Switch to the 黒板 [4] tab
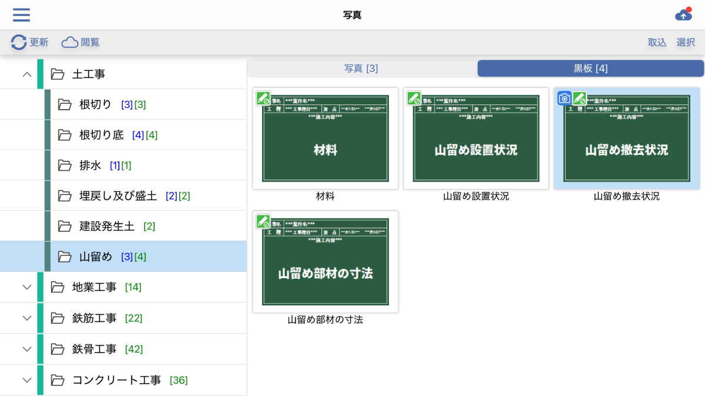Screen dimensions: 705x396 pyautogui.click(x=590, y=69)
